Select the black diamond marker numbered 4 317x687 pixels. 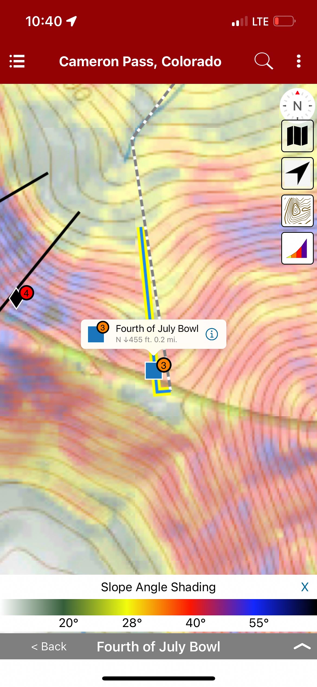point(17,298)
